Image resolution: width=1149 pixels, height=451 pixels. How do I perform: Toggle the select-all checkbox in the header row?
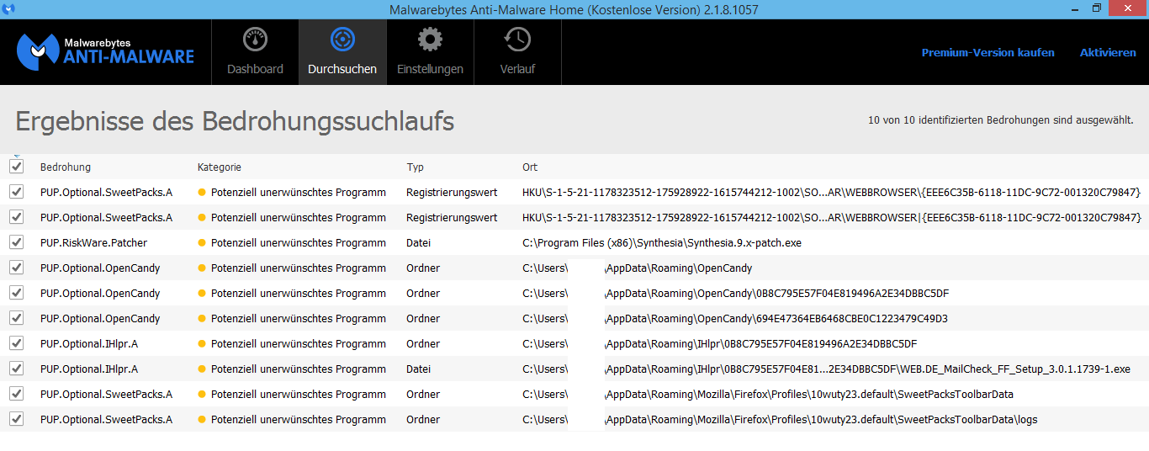(x=16, y=167)
